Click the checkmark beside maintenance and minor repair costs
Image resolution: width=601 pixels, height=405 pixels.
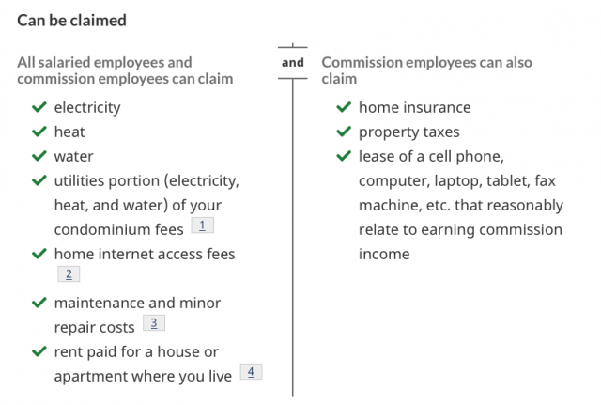[39, 303]
